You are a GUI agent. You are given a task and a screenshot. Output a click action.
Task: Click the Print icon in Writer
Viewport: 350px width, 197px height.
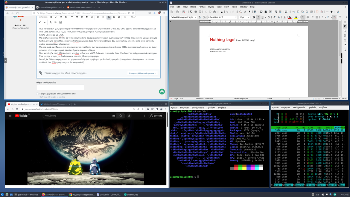coord(196,12)
